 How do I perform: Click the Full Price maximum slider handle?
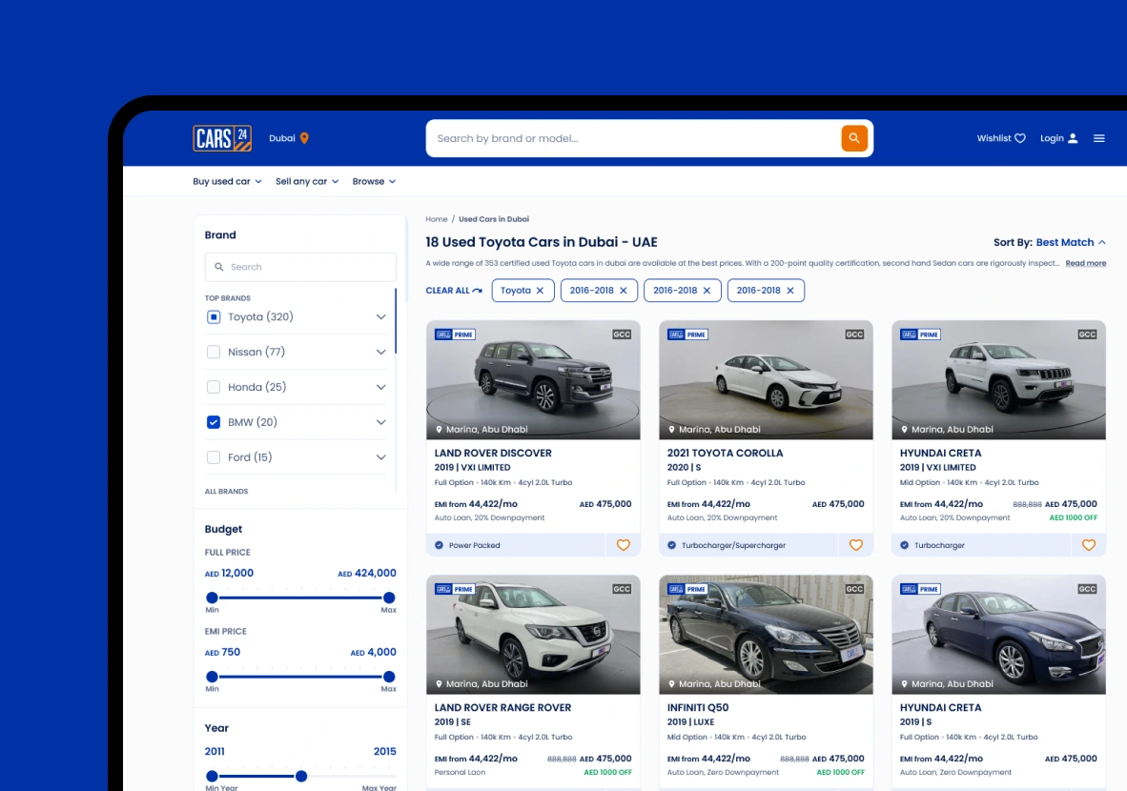coord(389,598)
